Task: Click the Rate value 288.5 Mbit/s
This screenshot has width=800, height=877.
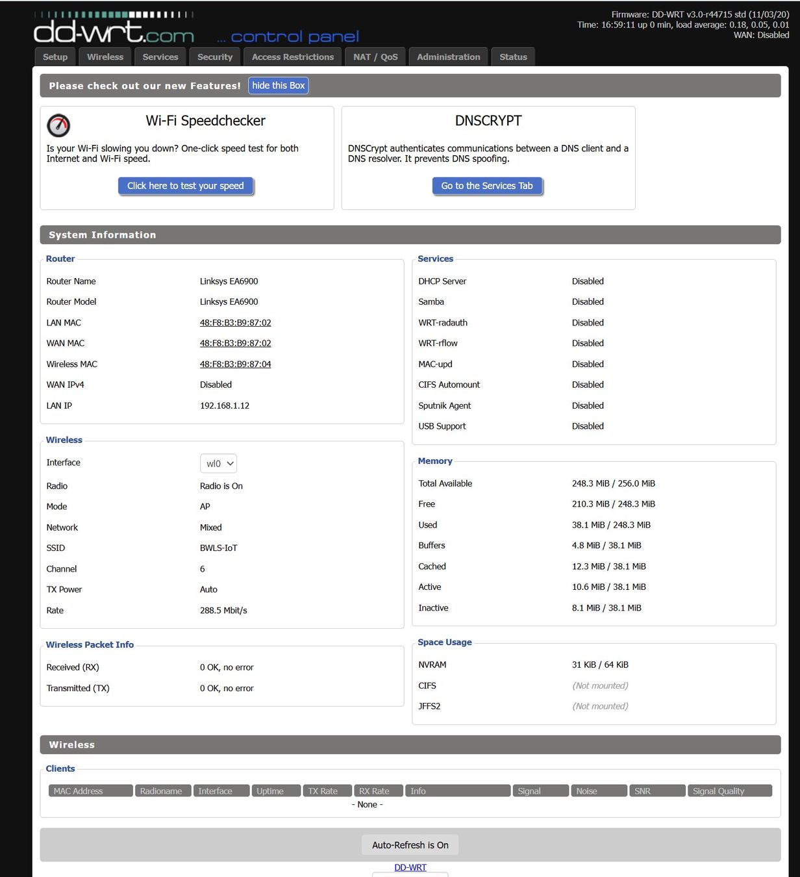Action: pyautogui.click(x=223, y=611)
